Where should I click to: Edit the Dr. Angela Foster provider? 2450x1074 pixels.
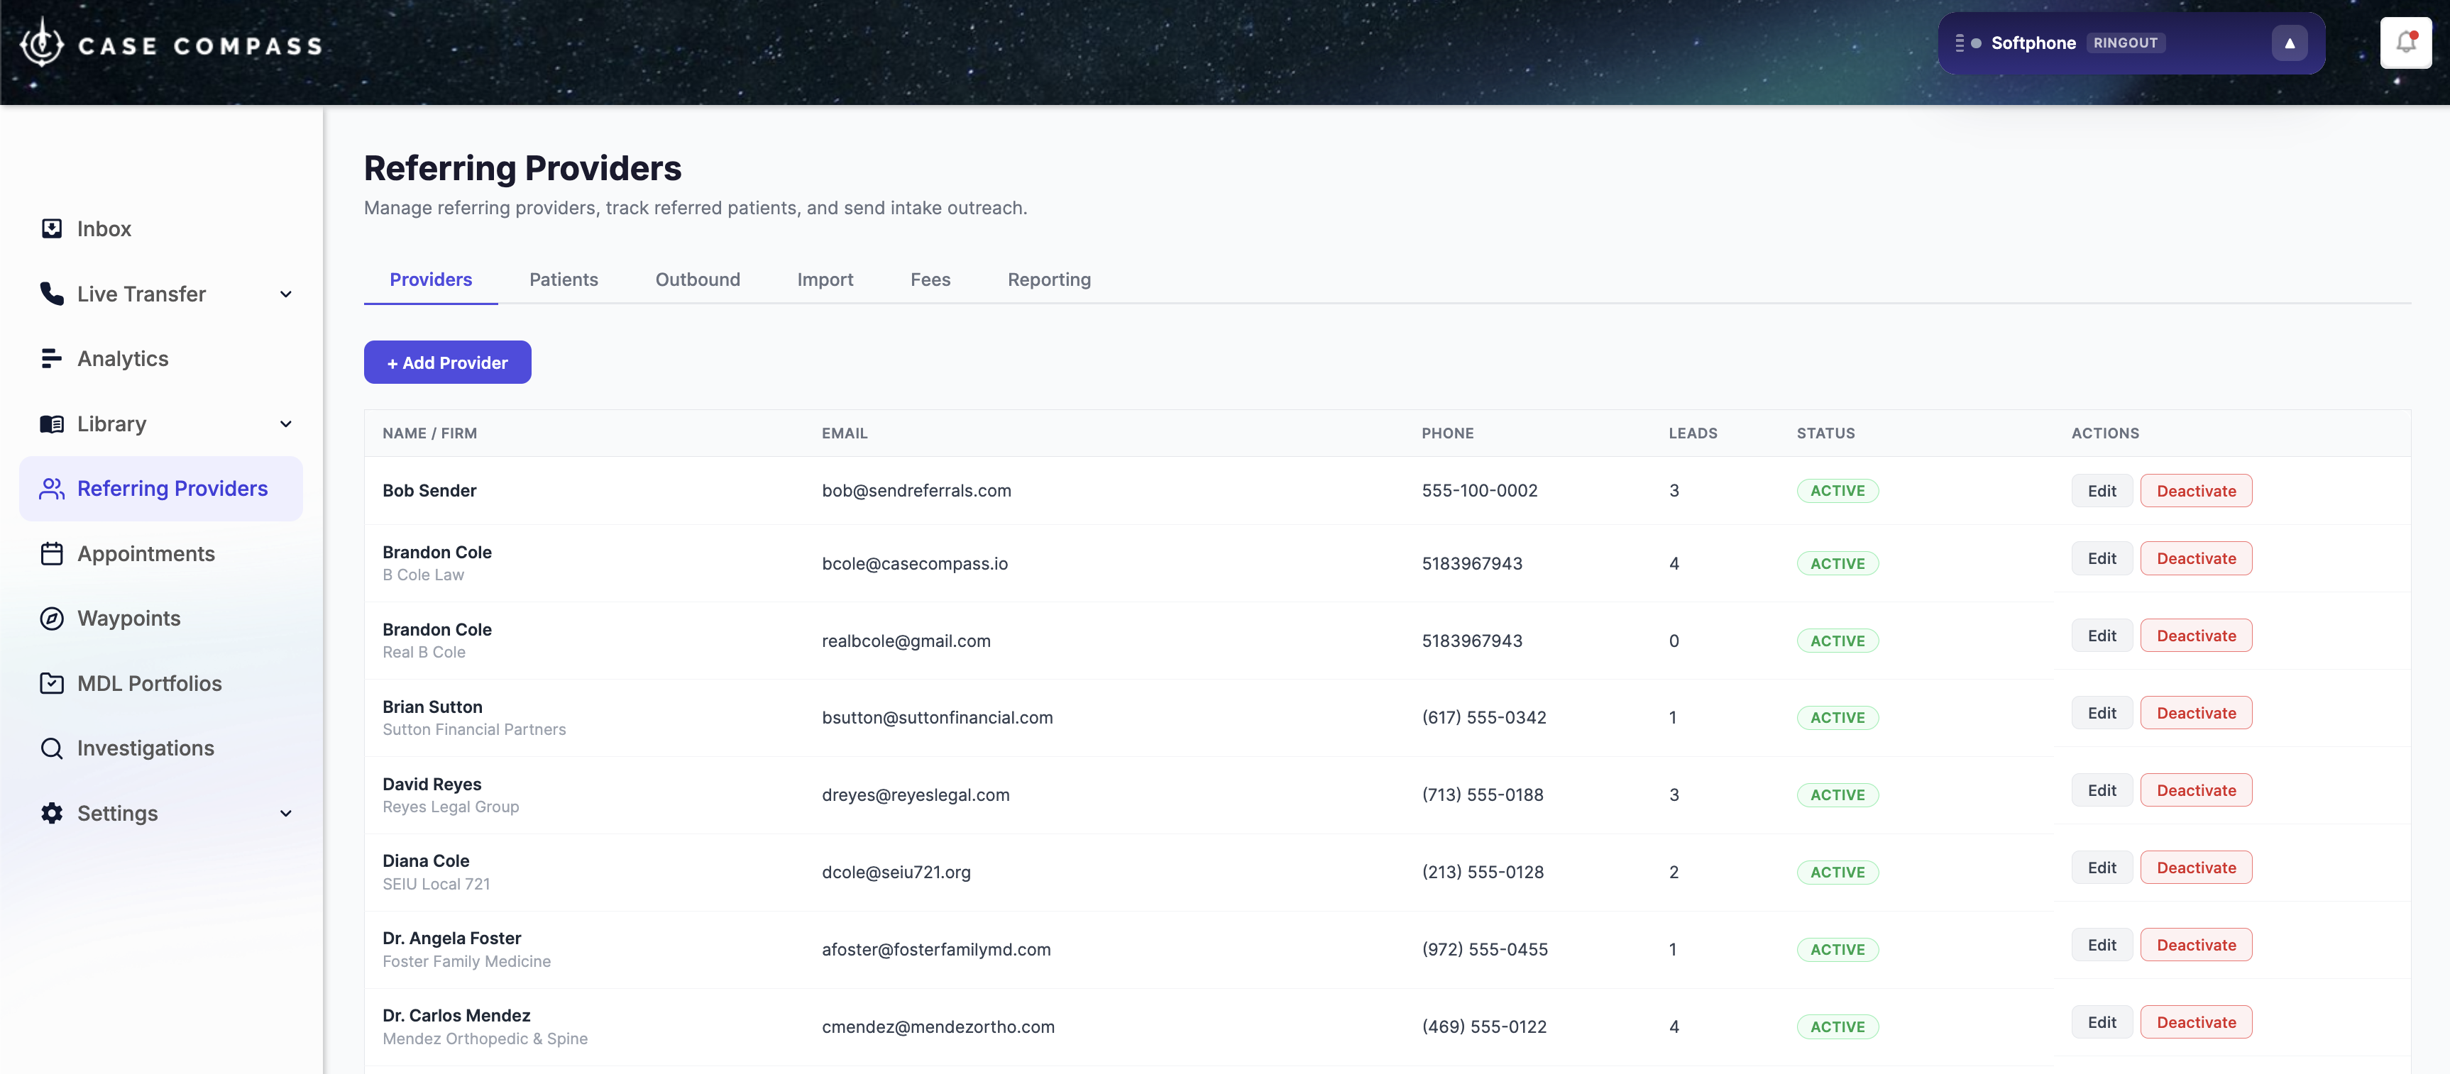[2101, 945]
